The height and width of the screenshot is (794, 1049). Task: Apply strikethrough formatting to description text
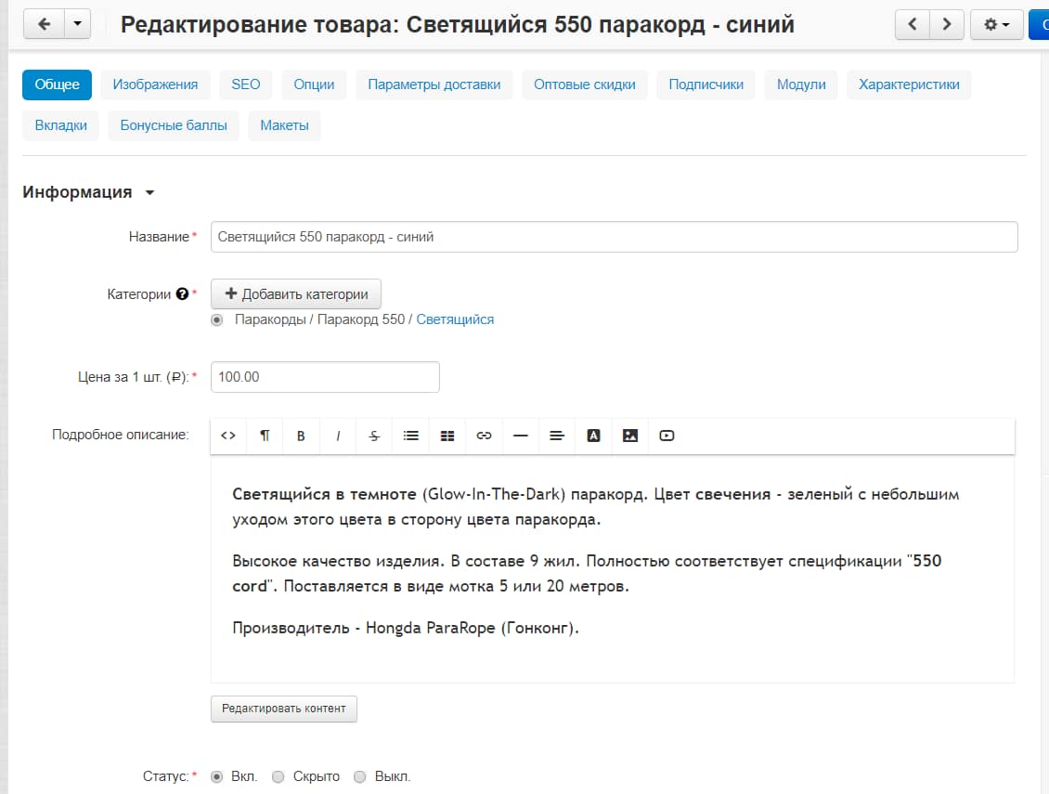point(373,436)
